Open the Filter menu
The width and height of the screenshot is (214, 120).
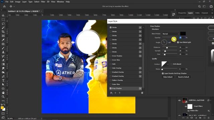point(43,2)
